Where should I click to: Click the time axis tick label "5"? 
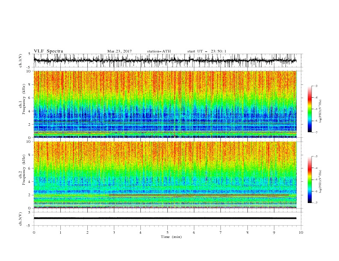point(167,232)
